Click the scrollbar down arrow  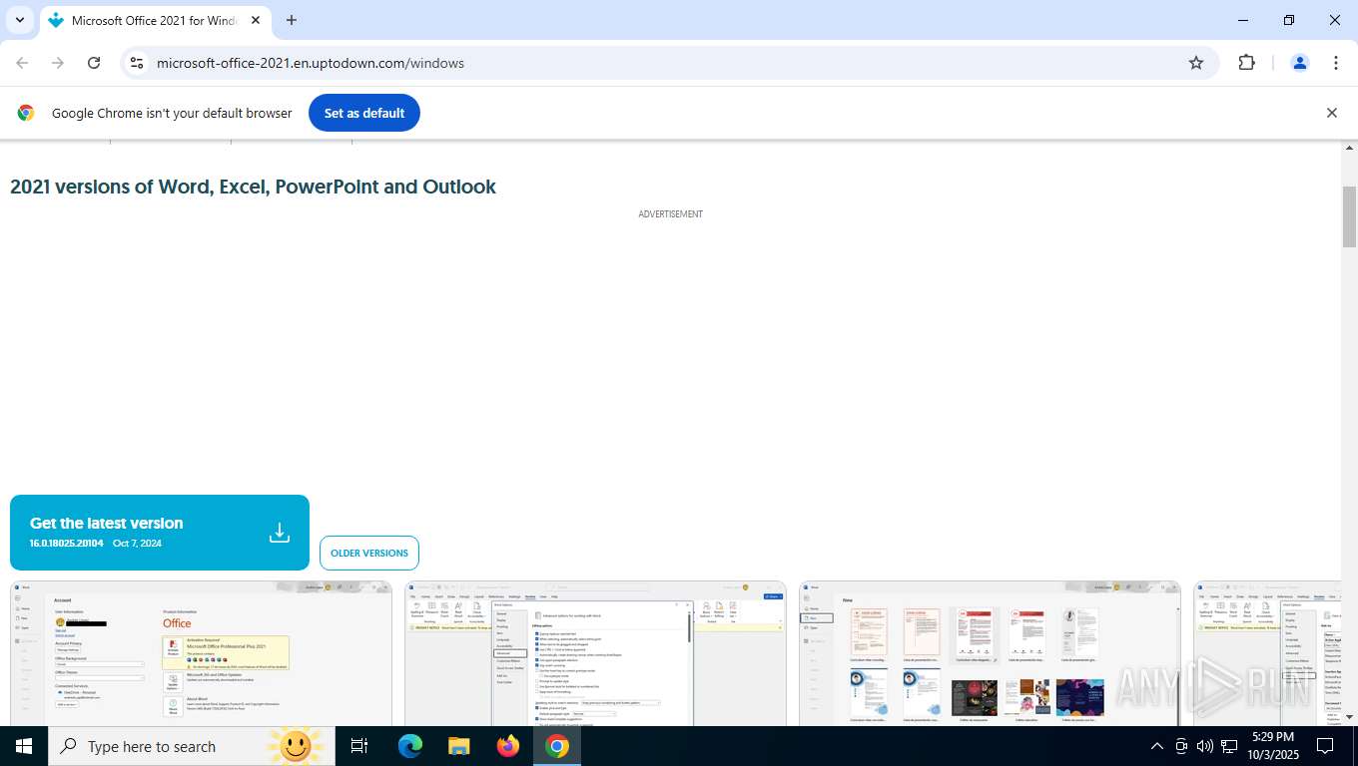pyautogui.click(x=1349, y=717)
